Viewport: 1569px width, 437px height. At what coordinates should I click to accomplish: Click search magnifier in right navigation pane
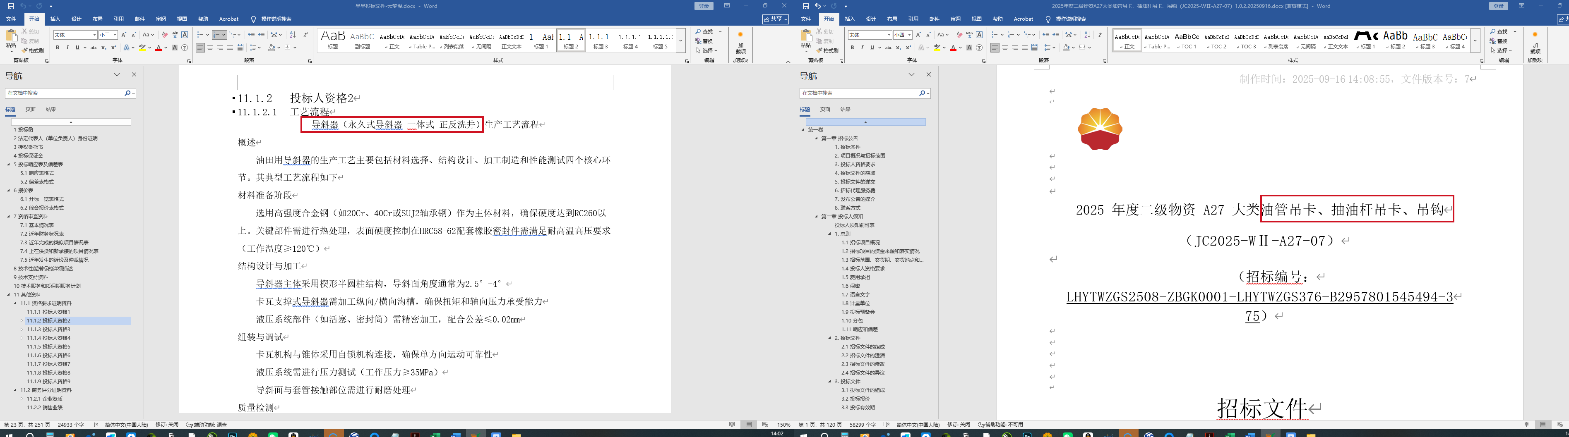click(922, 93)
